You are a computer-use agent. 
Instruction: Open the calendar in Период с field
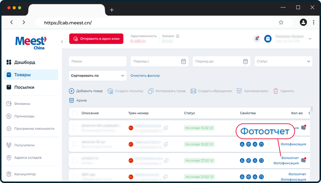[x=183, y=62]
